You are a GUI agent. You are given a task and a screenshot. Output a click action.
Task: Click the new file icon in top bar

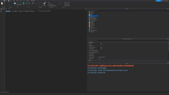4,1
